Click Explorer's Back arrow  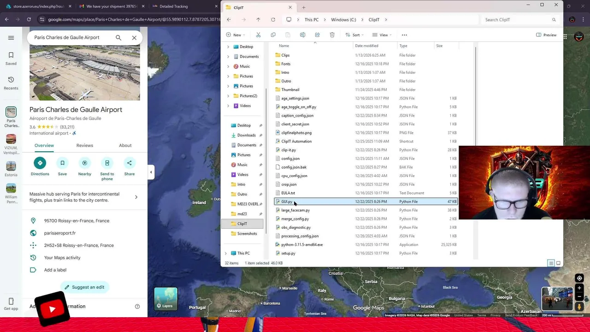[229, 20]
